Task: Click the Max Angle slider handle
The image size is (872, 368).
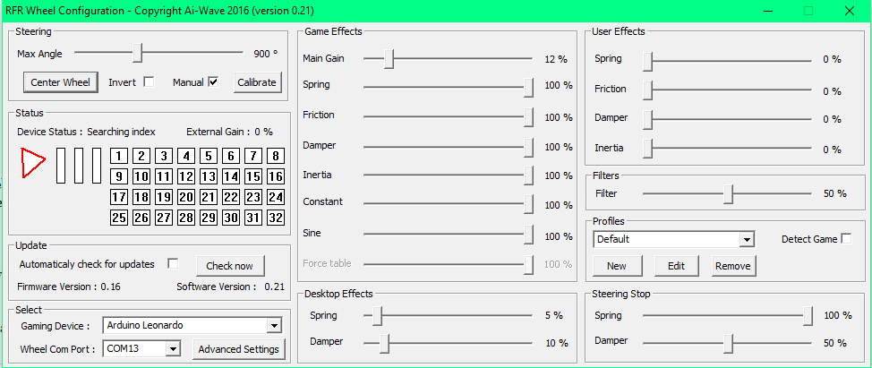Action: [137, 54]
